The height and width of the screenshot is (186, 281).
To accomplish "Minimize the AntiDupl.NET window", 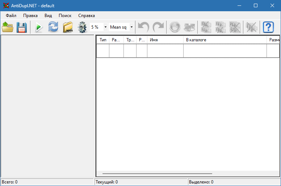I will (x=239, y=5).
